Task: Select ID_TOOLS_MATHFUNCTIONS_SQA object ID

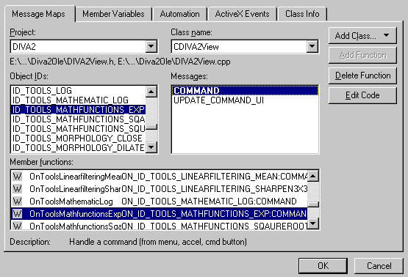Action: coord(78,119)
